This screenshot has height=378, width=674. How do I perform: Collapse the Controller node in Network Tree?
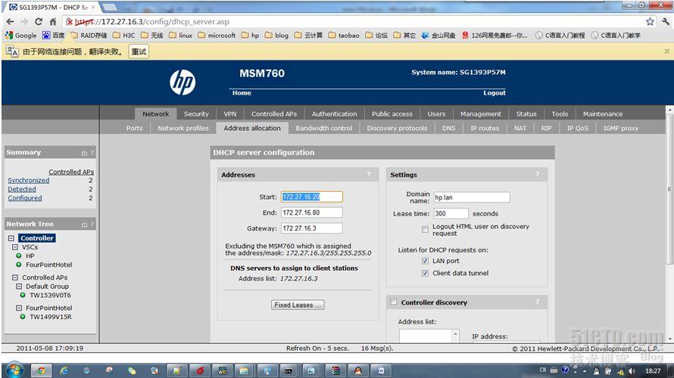click(x=11, y=238)
